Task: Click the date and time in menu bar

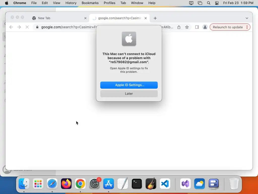Action: pyautogui.click(x=238, y=3)
